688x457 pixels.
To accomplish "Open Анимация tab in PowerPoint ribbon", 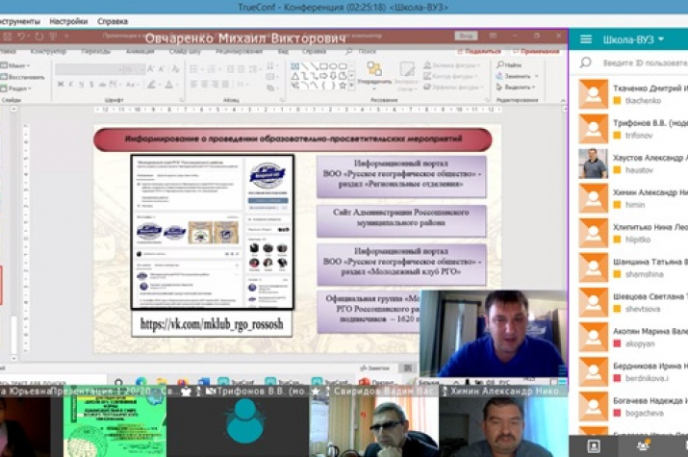I will (140, 51).
